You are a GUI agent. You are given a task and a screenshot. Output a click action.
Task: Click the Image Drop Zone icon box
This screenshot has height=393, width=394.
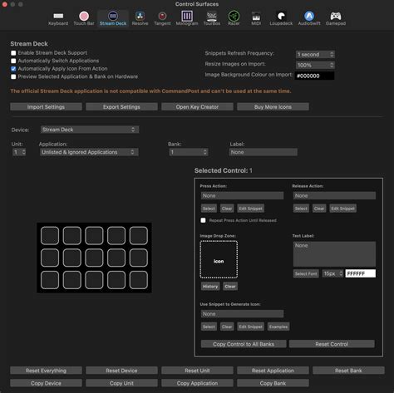coord(219,259)
